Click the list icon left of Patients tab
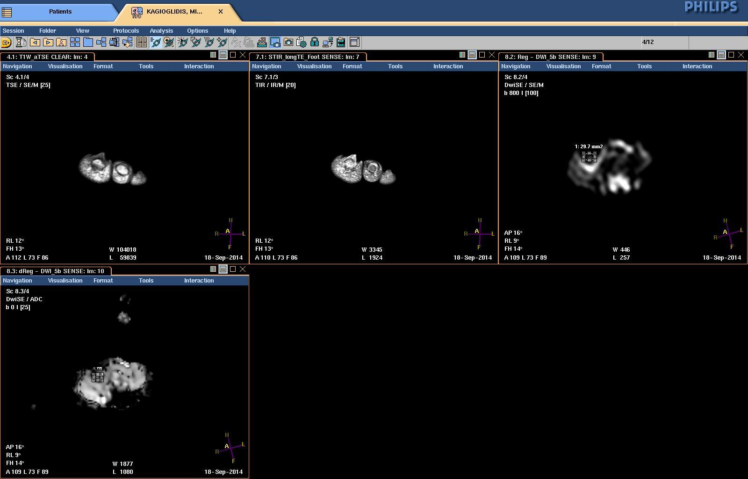This screenshot has width=748, height=479. (x=7, y=12)
